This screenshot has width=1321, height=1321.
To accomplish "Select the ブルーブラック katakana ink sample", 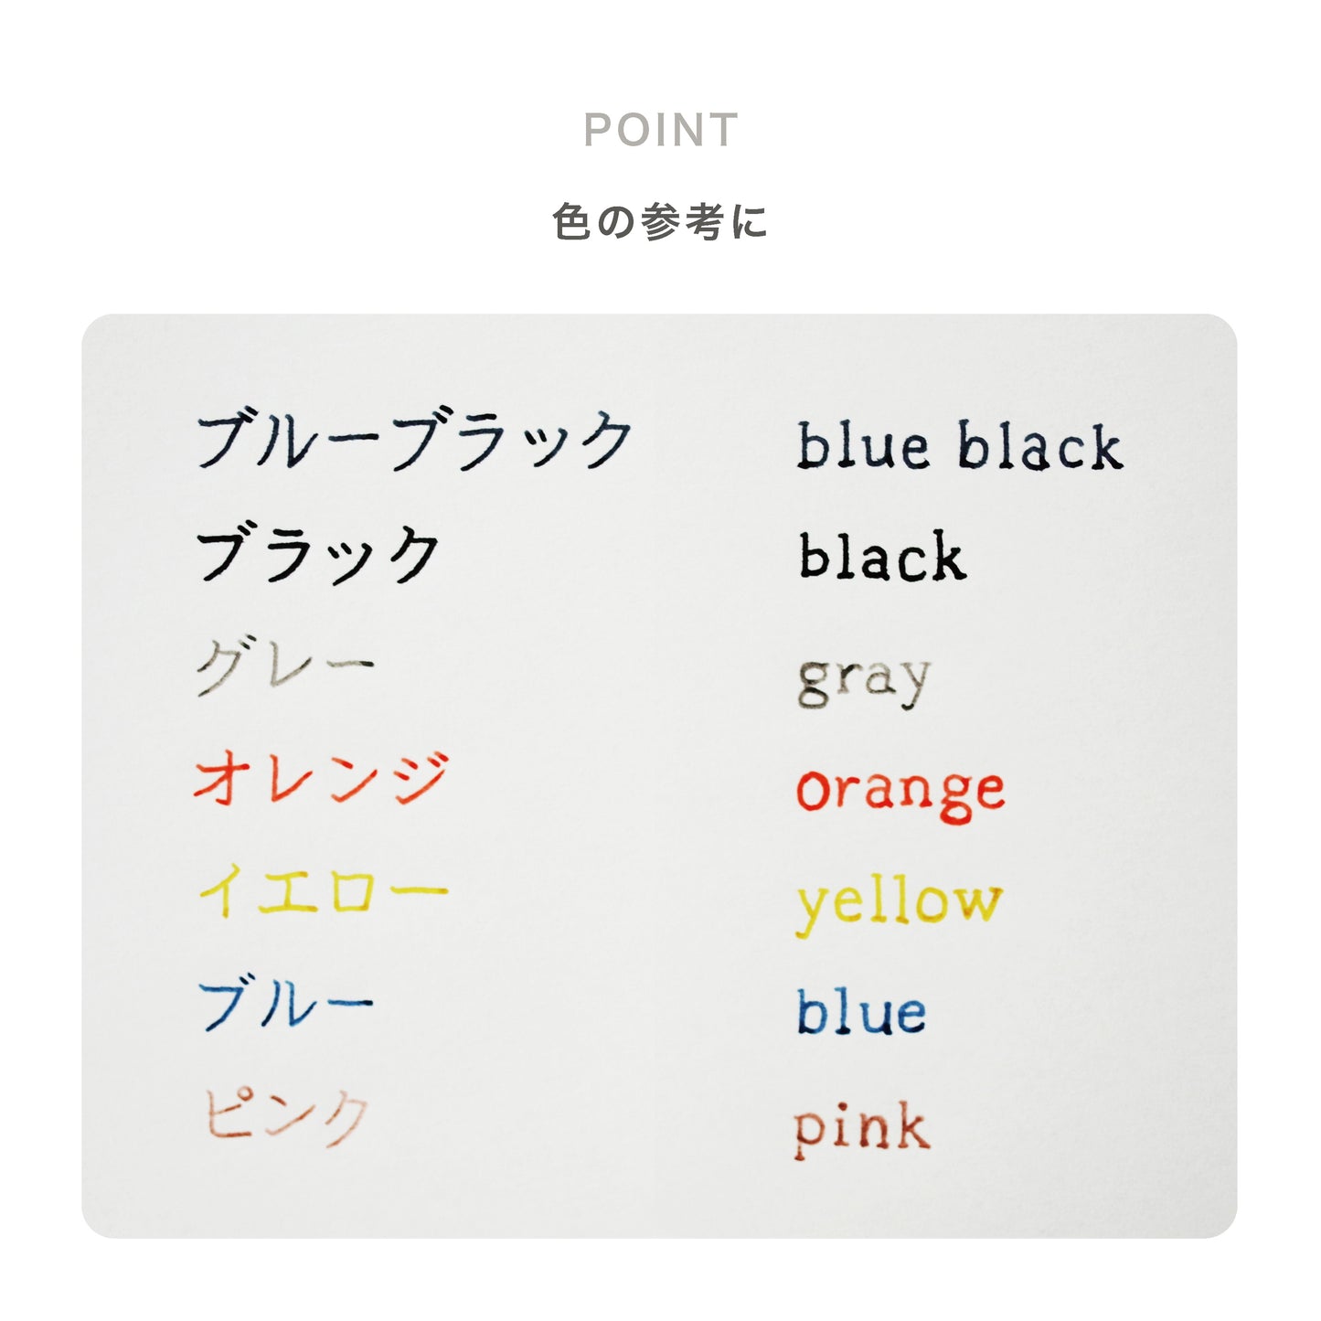I will pyautogui.click(x=414, y=442).
